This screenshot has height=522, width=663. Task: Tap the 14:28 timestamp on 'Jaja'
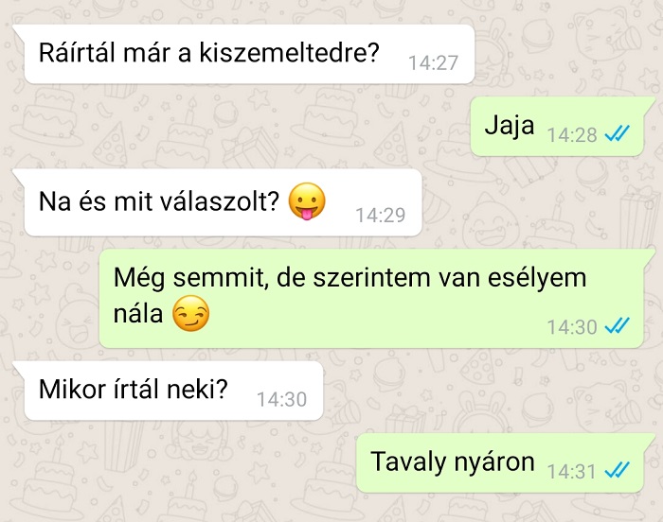[572, 135]
